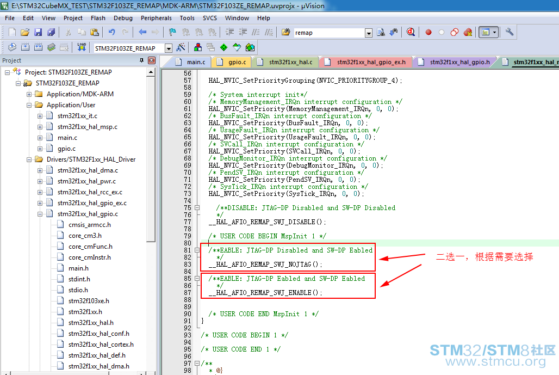Open the Flash menu
The height and width of the screenshot is (375, 559).
[98, 18]
